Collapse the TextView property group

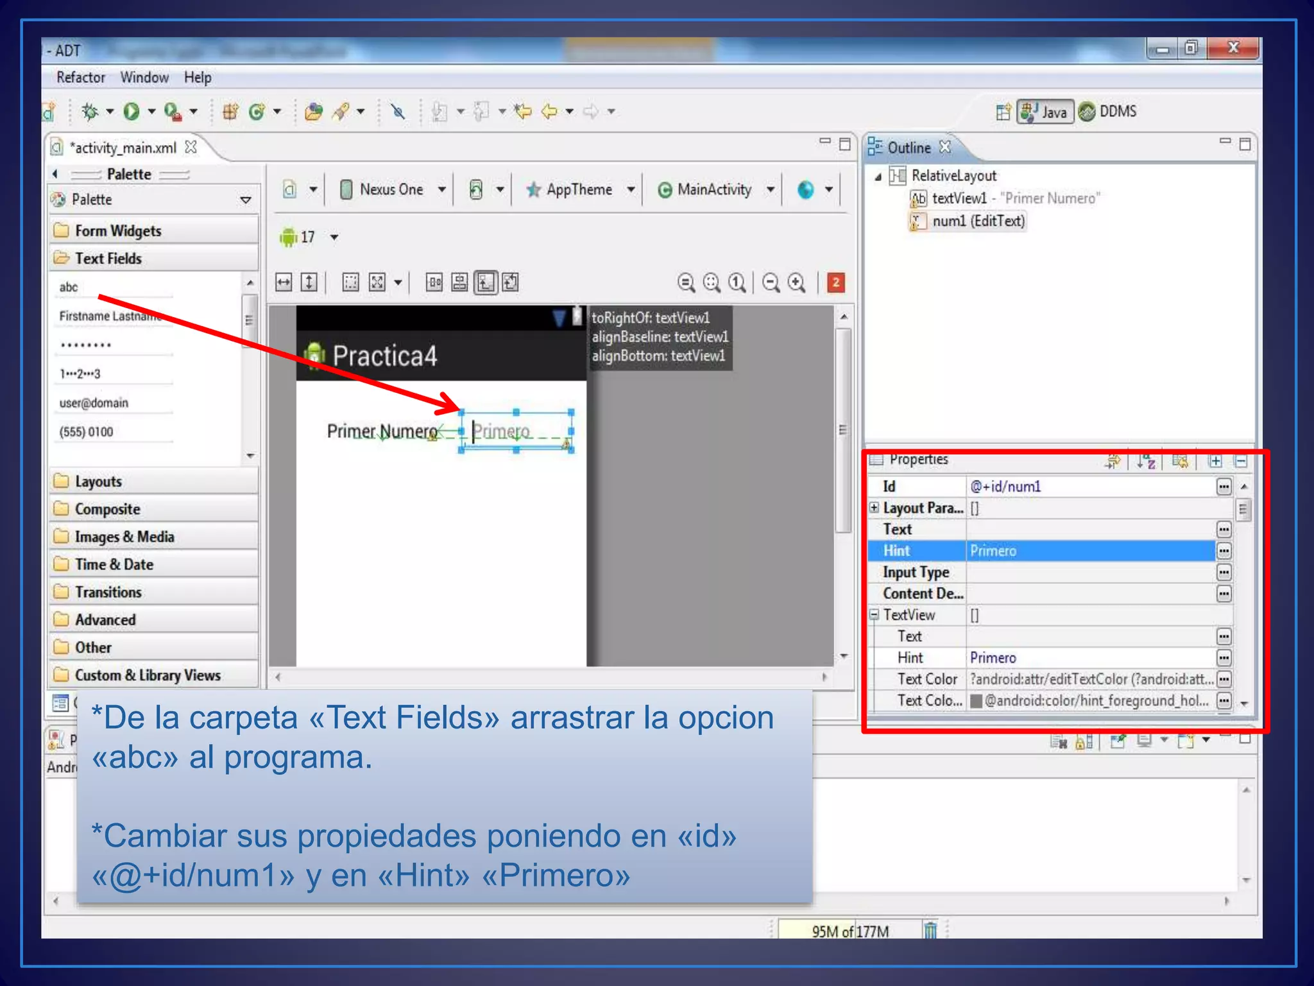click(874, 614)
